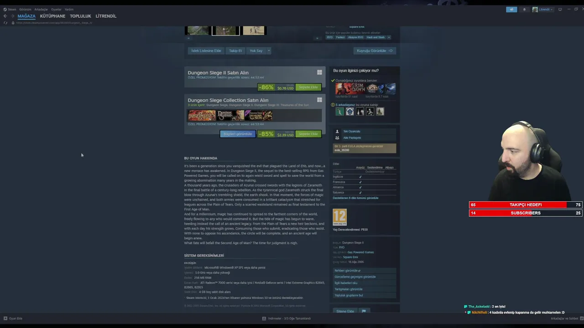Add Dungeon Siege Collection to cart
The height and width of the screenshot is (328, 584).
point(308,134)
